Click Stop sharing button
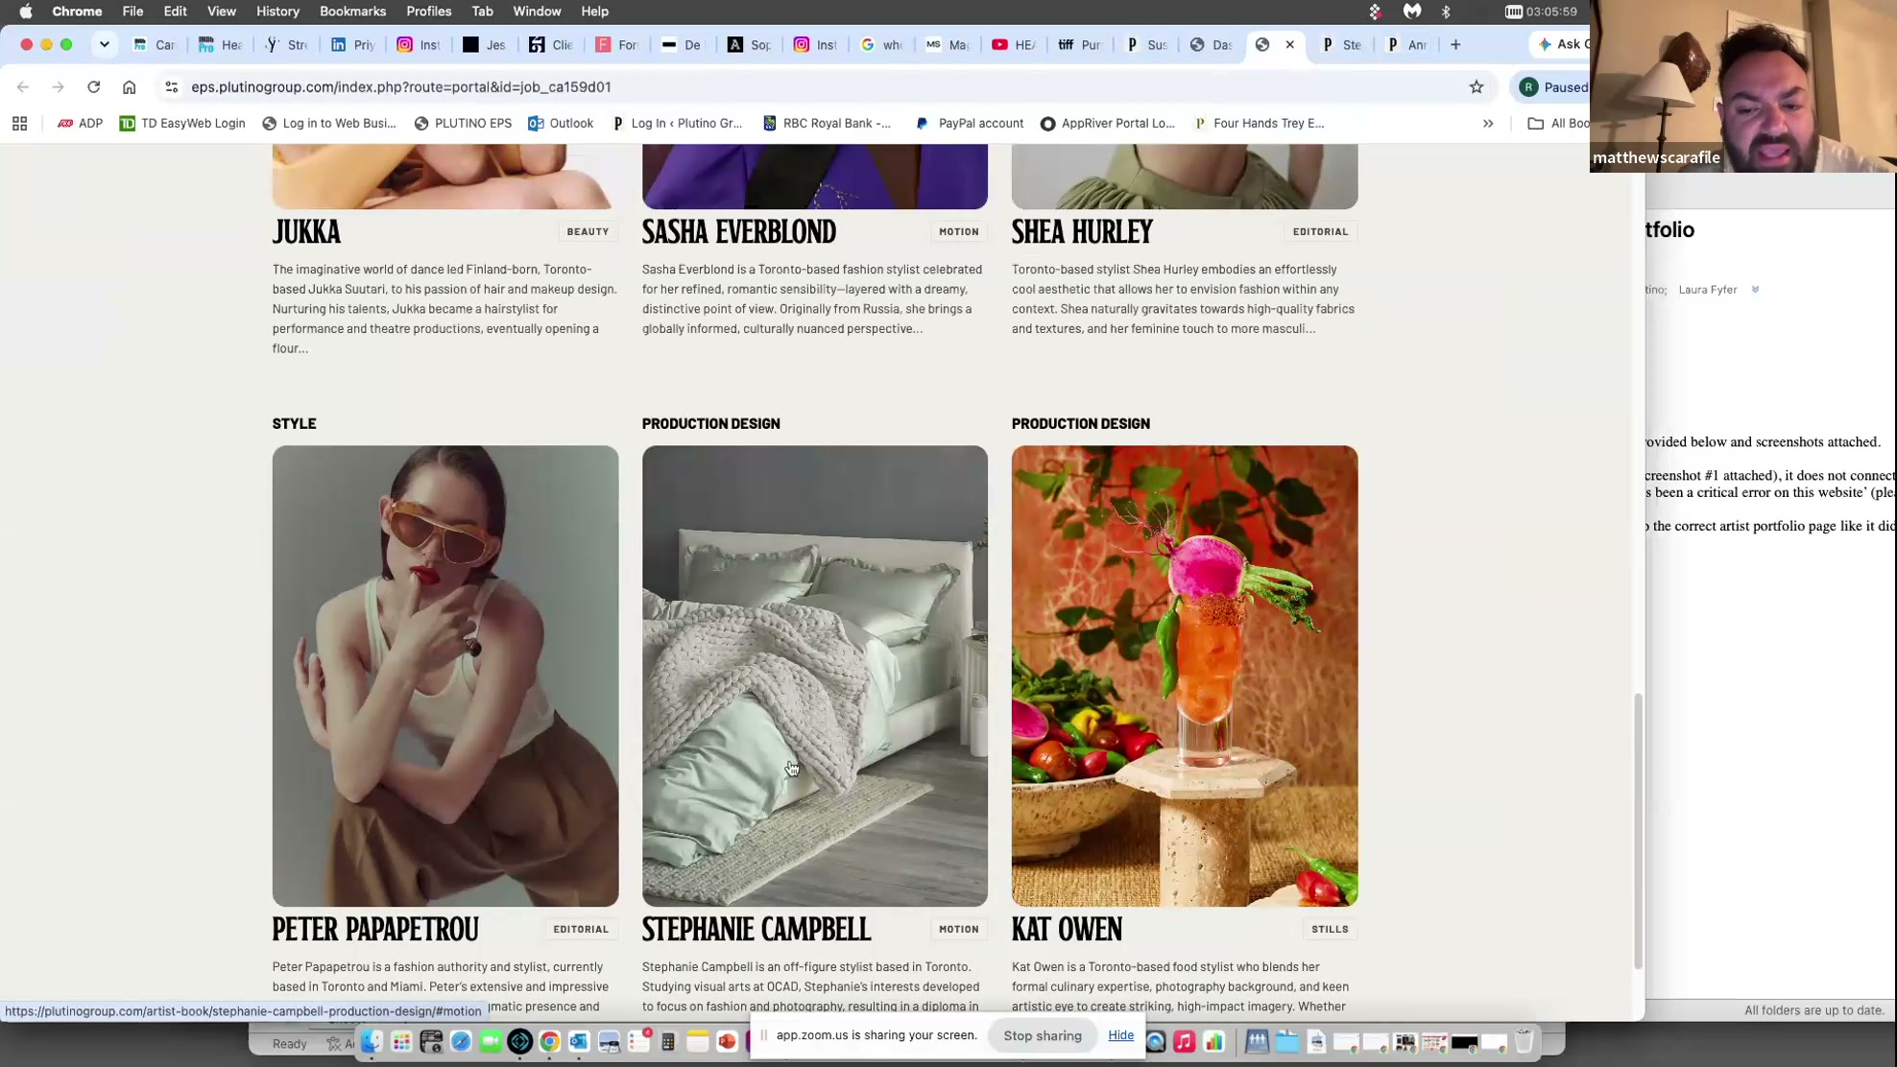Image resolution: width=1897 pixels, height=1067 pixels. click(1043, 1035)
